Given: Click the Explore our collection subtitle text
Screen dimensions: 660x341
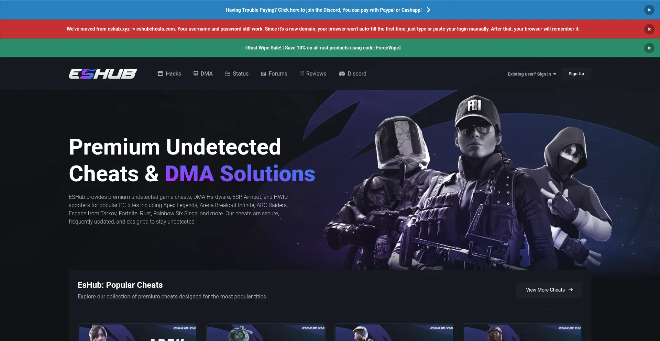Looking at the screenshot, I should pyautogui.click(x=173, y=297).
